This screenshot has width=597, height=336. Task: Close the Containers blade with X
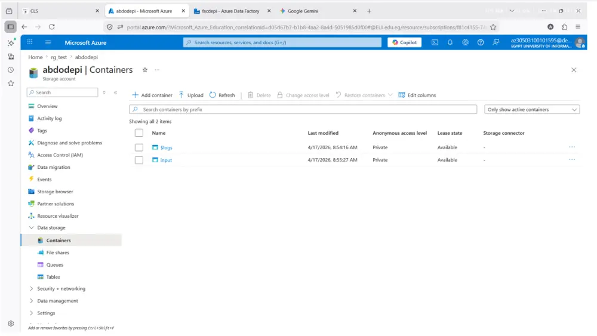click(574, 70)
